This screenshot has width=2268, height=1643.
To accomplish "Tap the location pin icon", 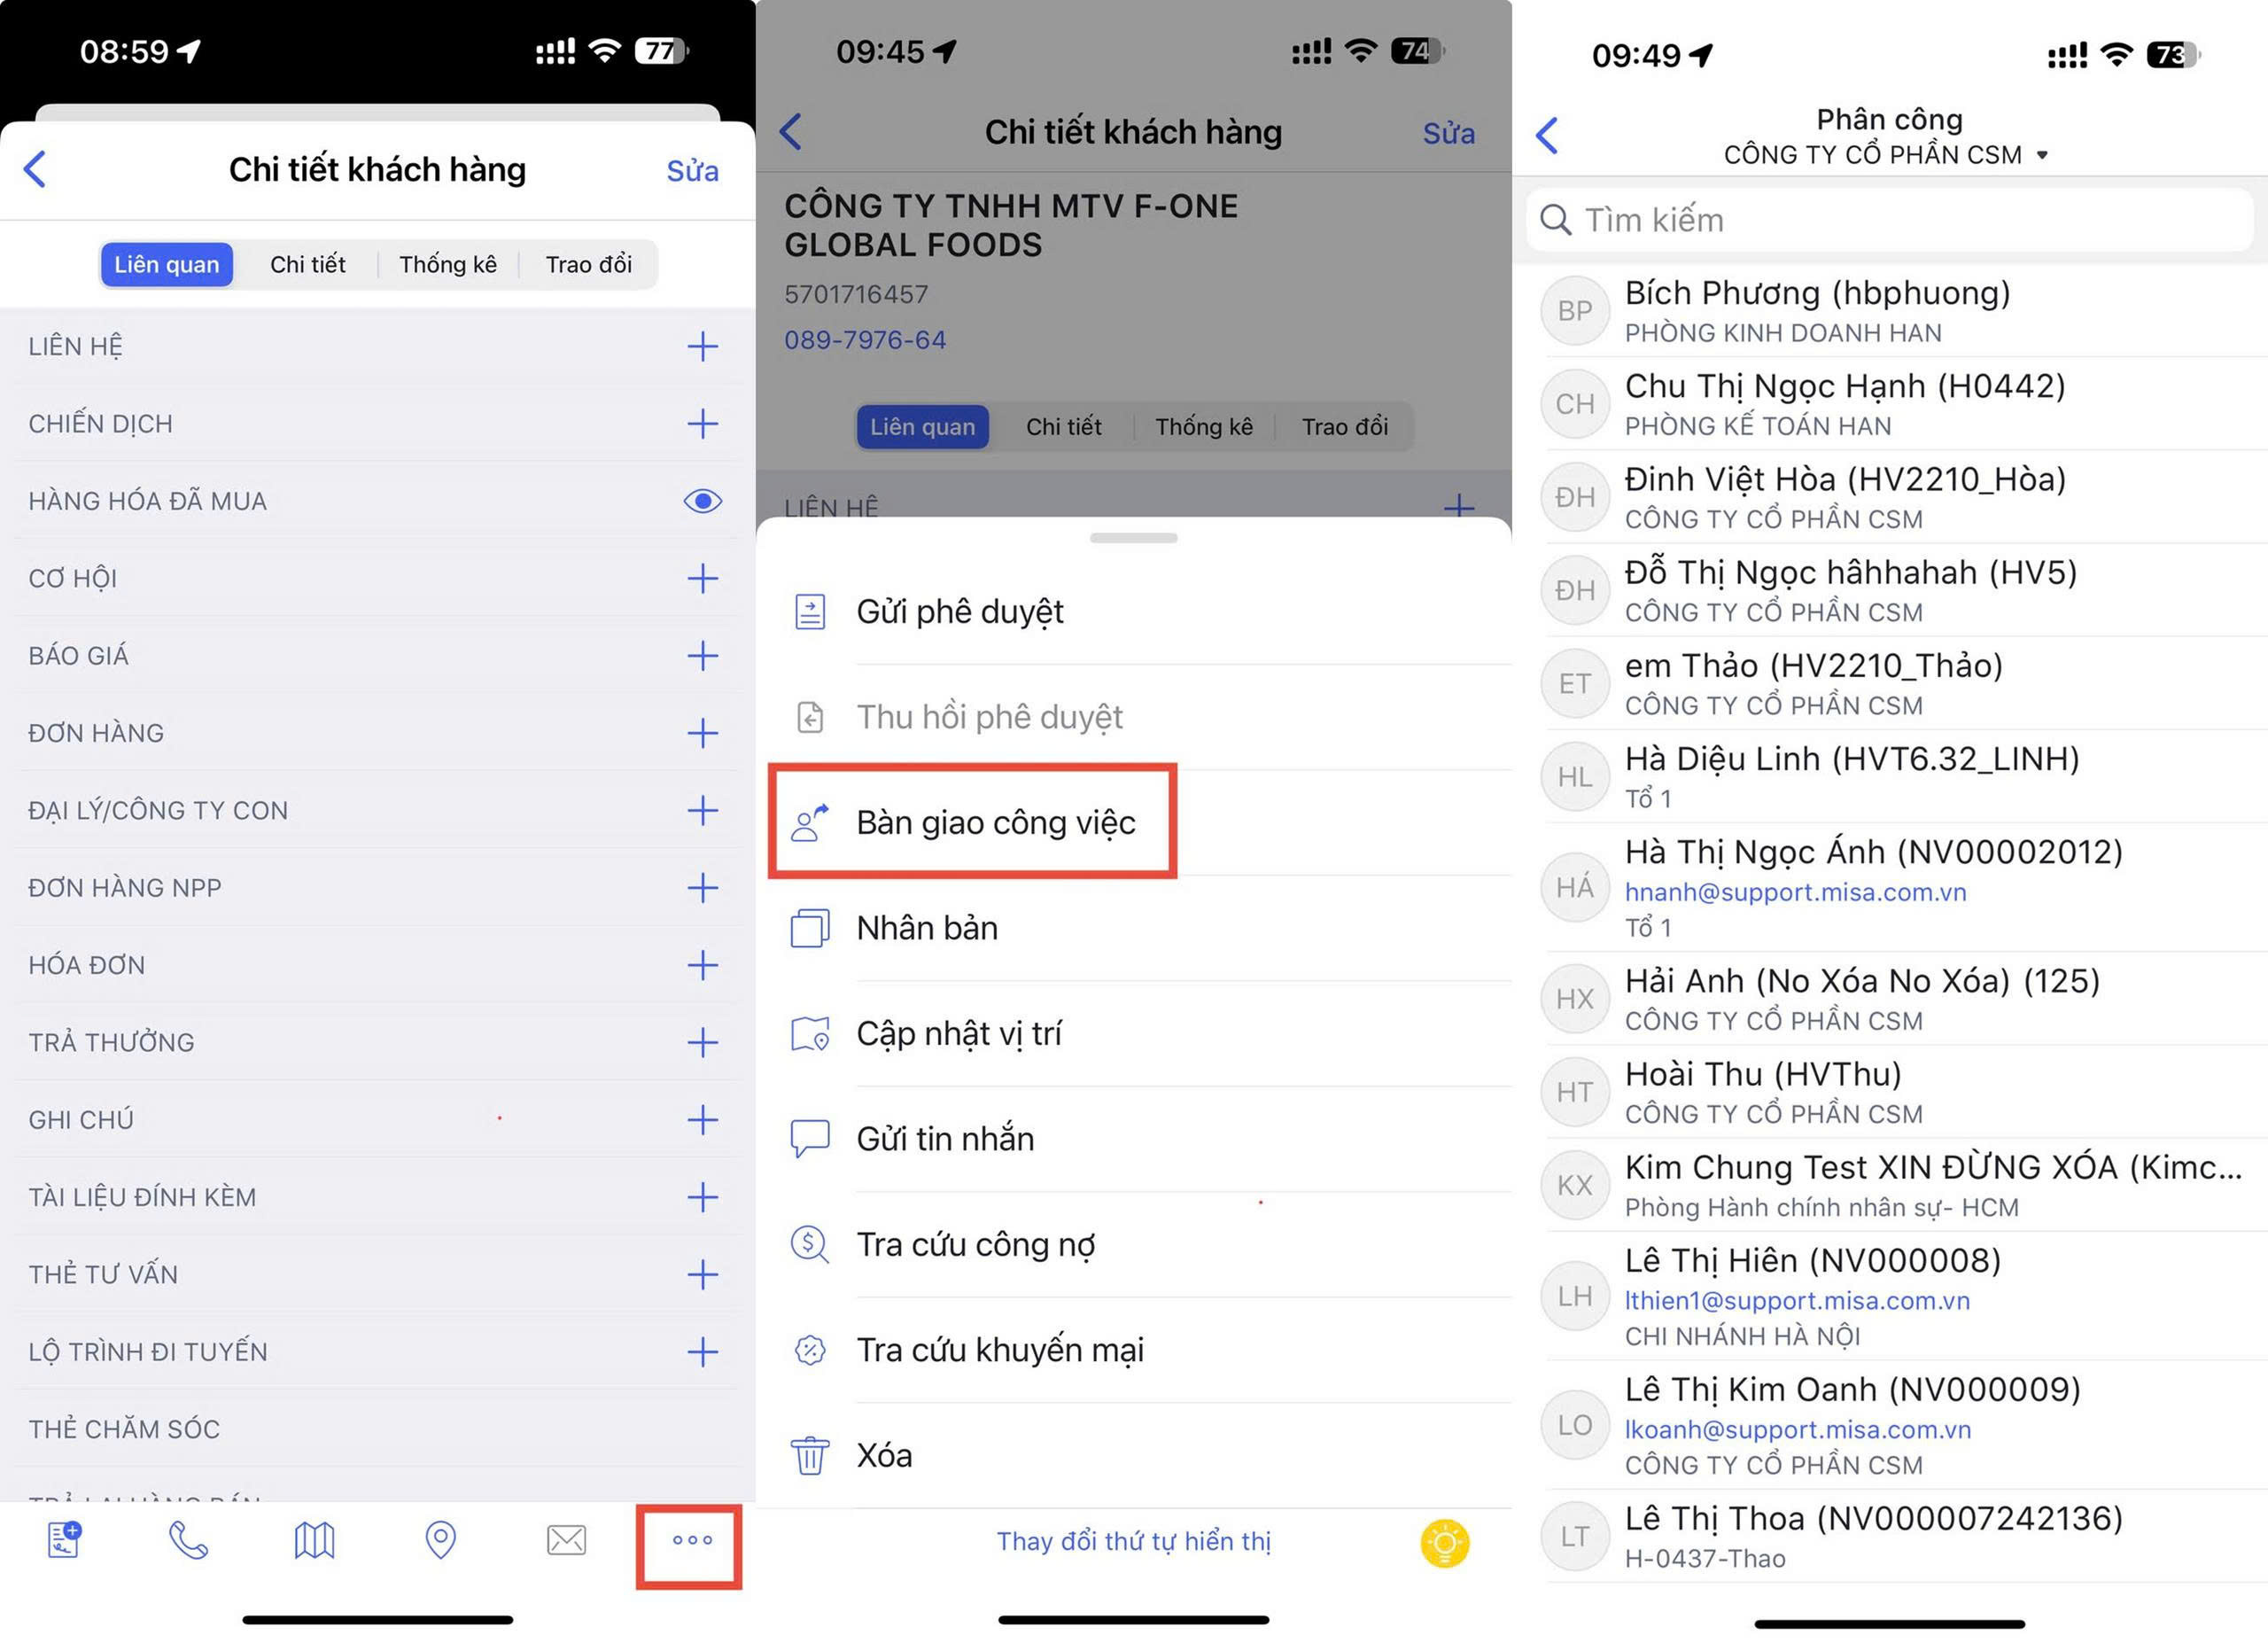I will tap(440, 1540).
